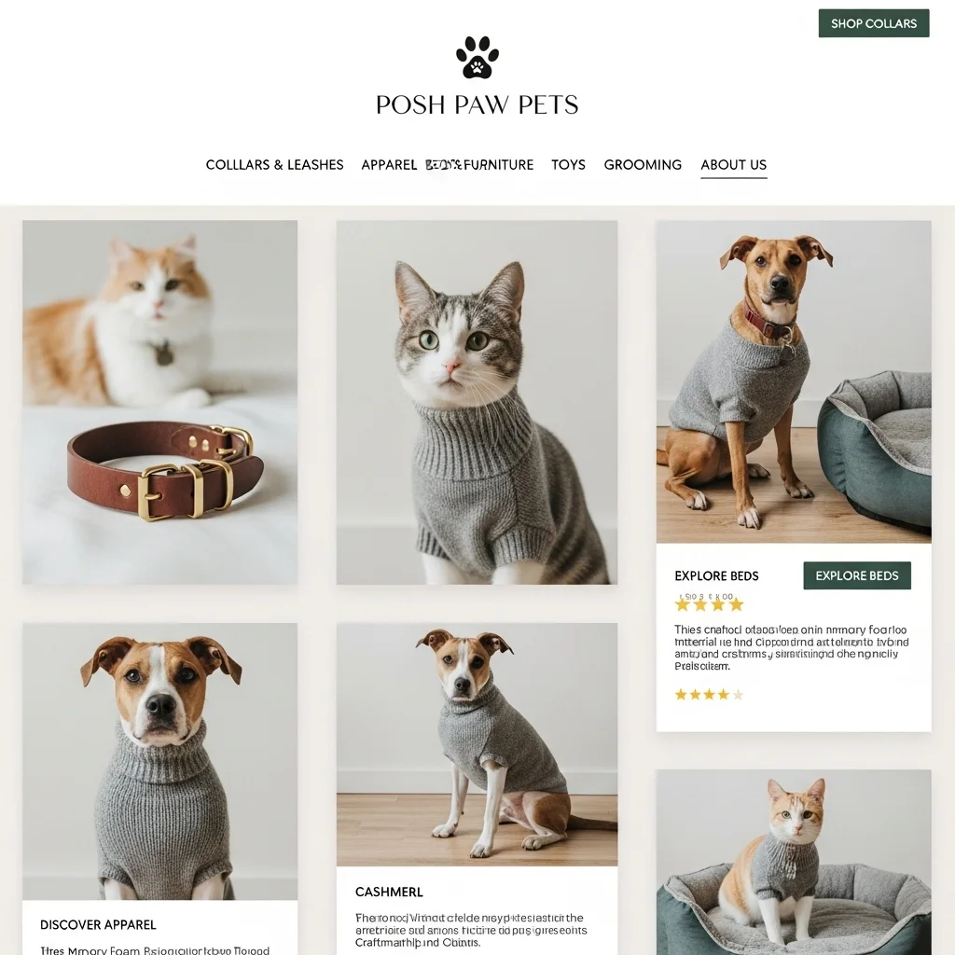The image size is (955, 955).
Task: Open the tabby cat turtleneck photo
Action: (x=477, y=403)
